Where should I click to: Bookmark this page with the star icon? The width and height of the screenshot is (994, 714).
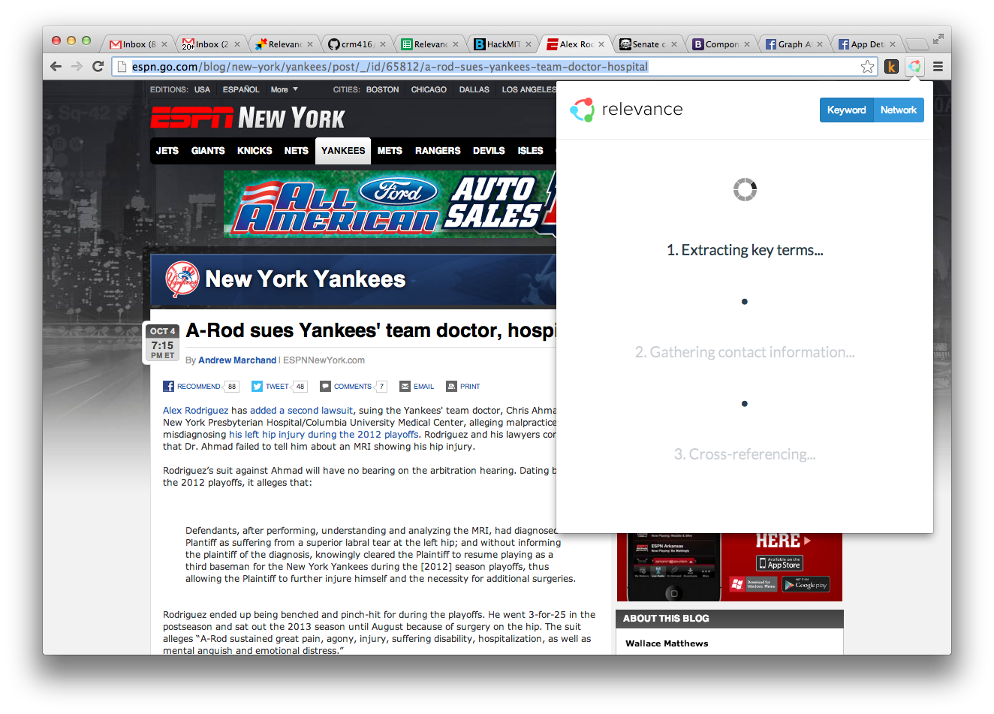(867, 67)
